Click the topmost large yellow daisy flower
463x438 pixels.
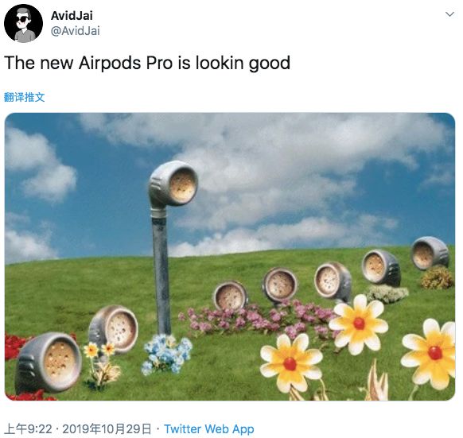click(x=359, y=324)
